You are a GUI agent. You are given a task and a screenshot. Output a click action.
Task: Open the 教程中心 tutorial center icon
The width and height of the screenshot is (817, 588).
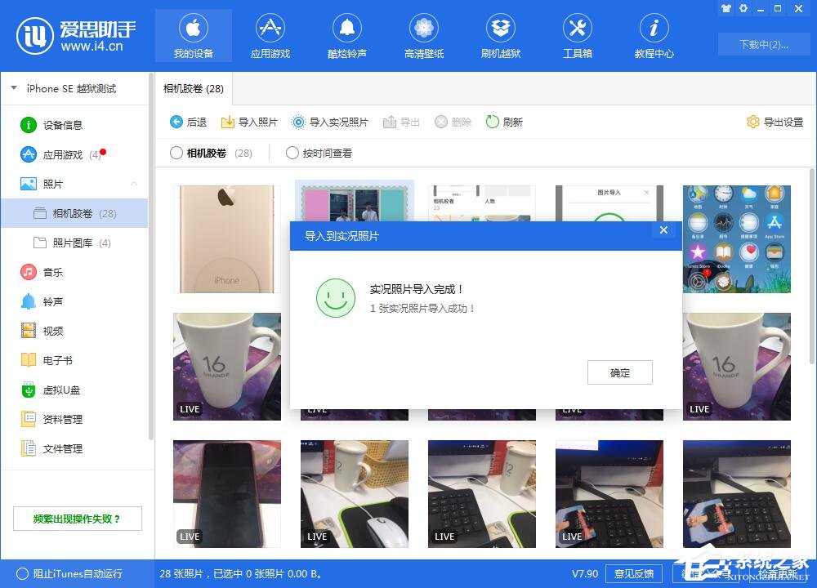click(654, 34)
